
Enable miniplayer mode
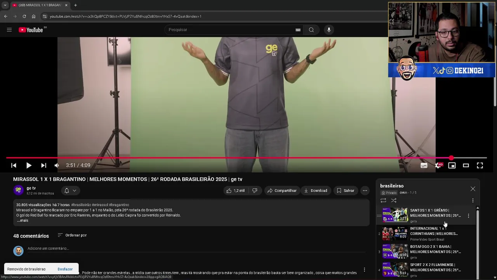point(452,165)
